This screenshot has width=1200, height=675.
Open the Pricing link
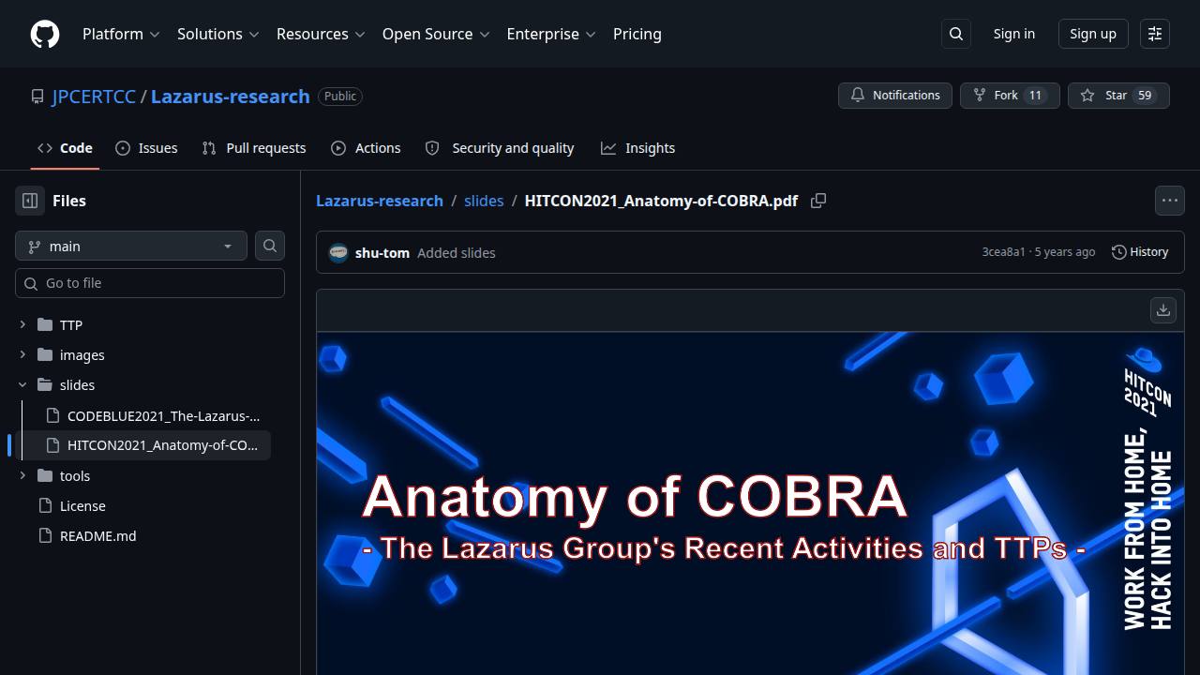click(637, 34)
